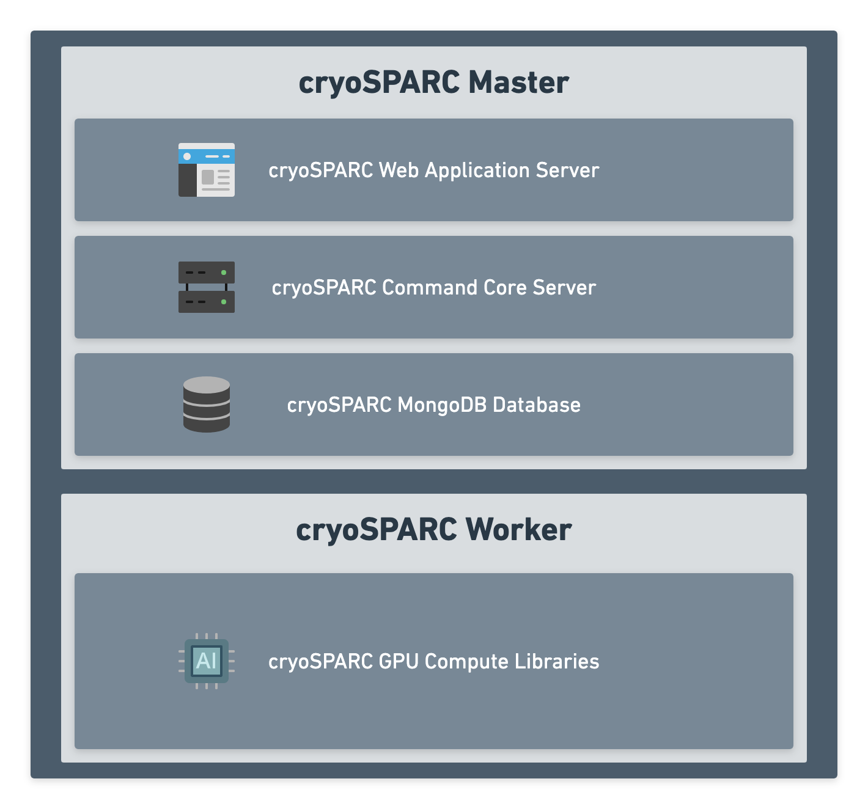Viewport: 868px width, 809px height.
Task: Click the top disk of the database icon
Action: click(206, 385)
